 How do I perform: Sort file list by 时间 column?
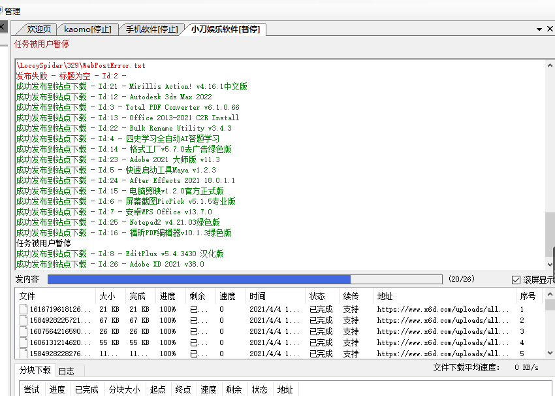point(276,296)
